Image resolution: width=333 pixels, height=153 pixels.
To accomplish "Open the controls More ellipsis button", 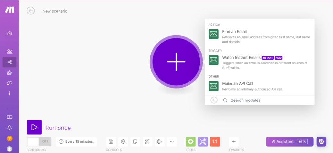I will coord(172,142).
